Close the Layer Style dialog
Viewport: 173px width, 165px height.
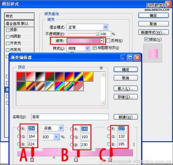pyautogui.click(x=169, y=4)
